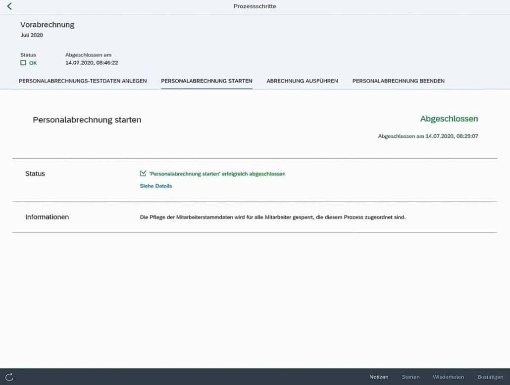This screenshot has width=510, height=385.
Task: Switch to the ABRECHNUNG AUSFÜHREN tab
Action: pyautogui.click(x=302, y=81)
